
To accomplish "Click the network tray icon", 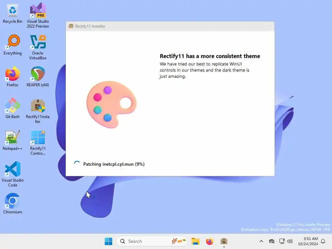I will click(282, 241).
